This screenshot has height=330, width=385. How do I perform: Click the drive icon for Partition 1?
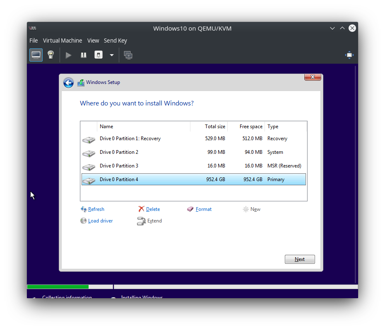tap(89, 140)
